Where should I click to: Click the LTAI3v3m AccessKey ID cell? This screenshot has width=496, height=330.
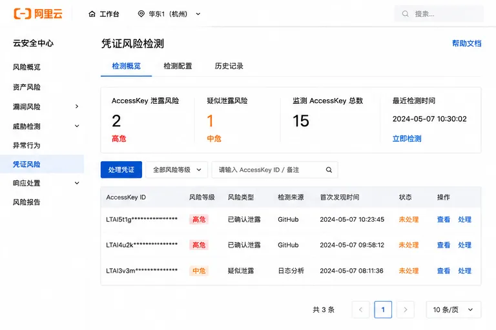pos(141,271)
